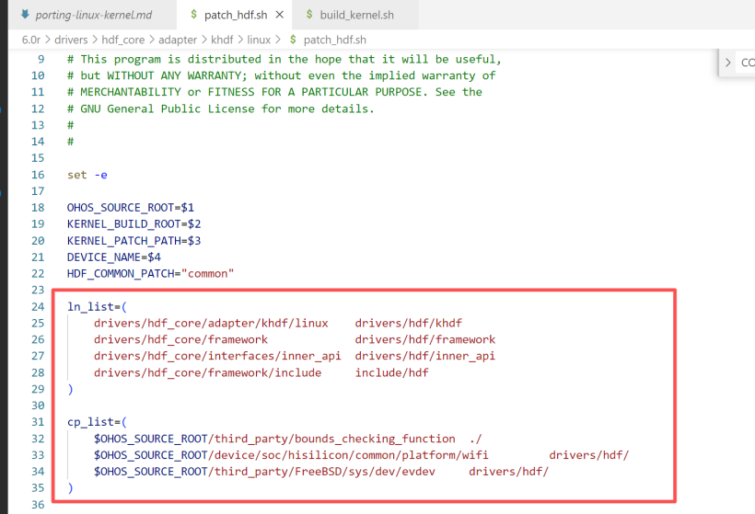Click line number 24 in the gutter

[37, 306]
